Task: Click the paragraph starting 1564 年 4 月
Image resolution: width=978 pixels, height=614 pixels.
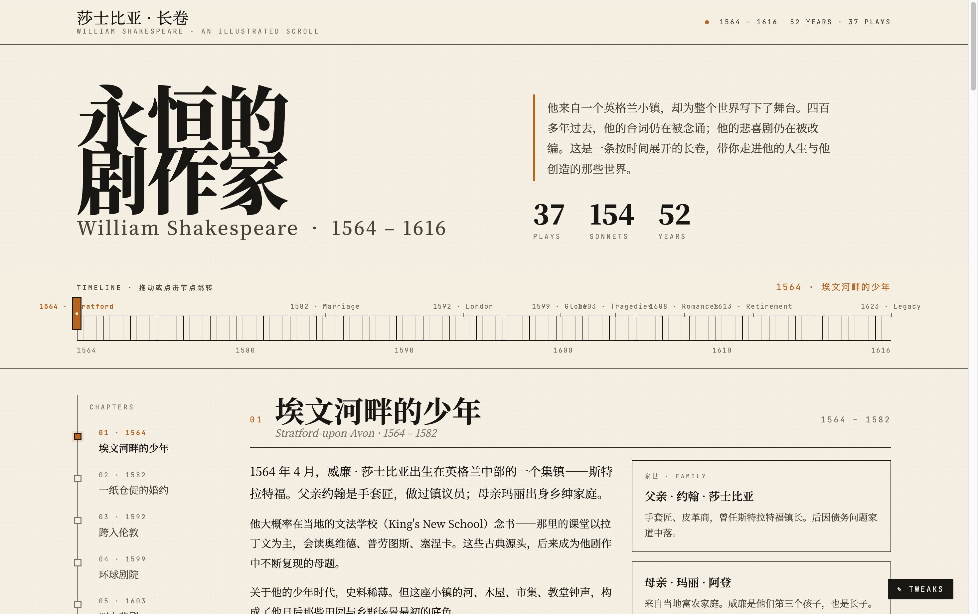Action: (x=431, y=482)
